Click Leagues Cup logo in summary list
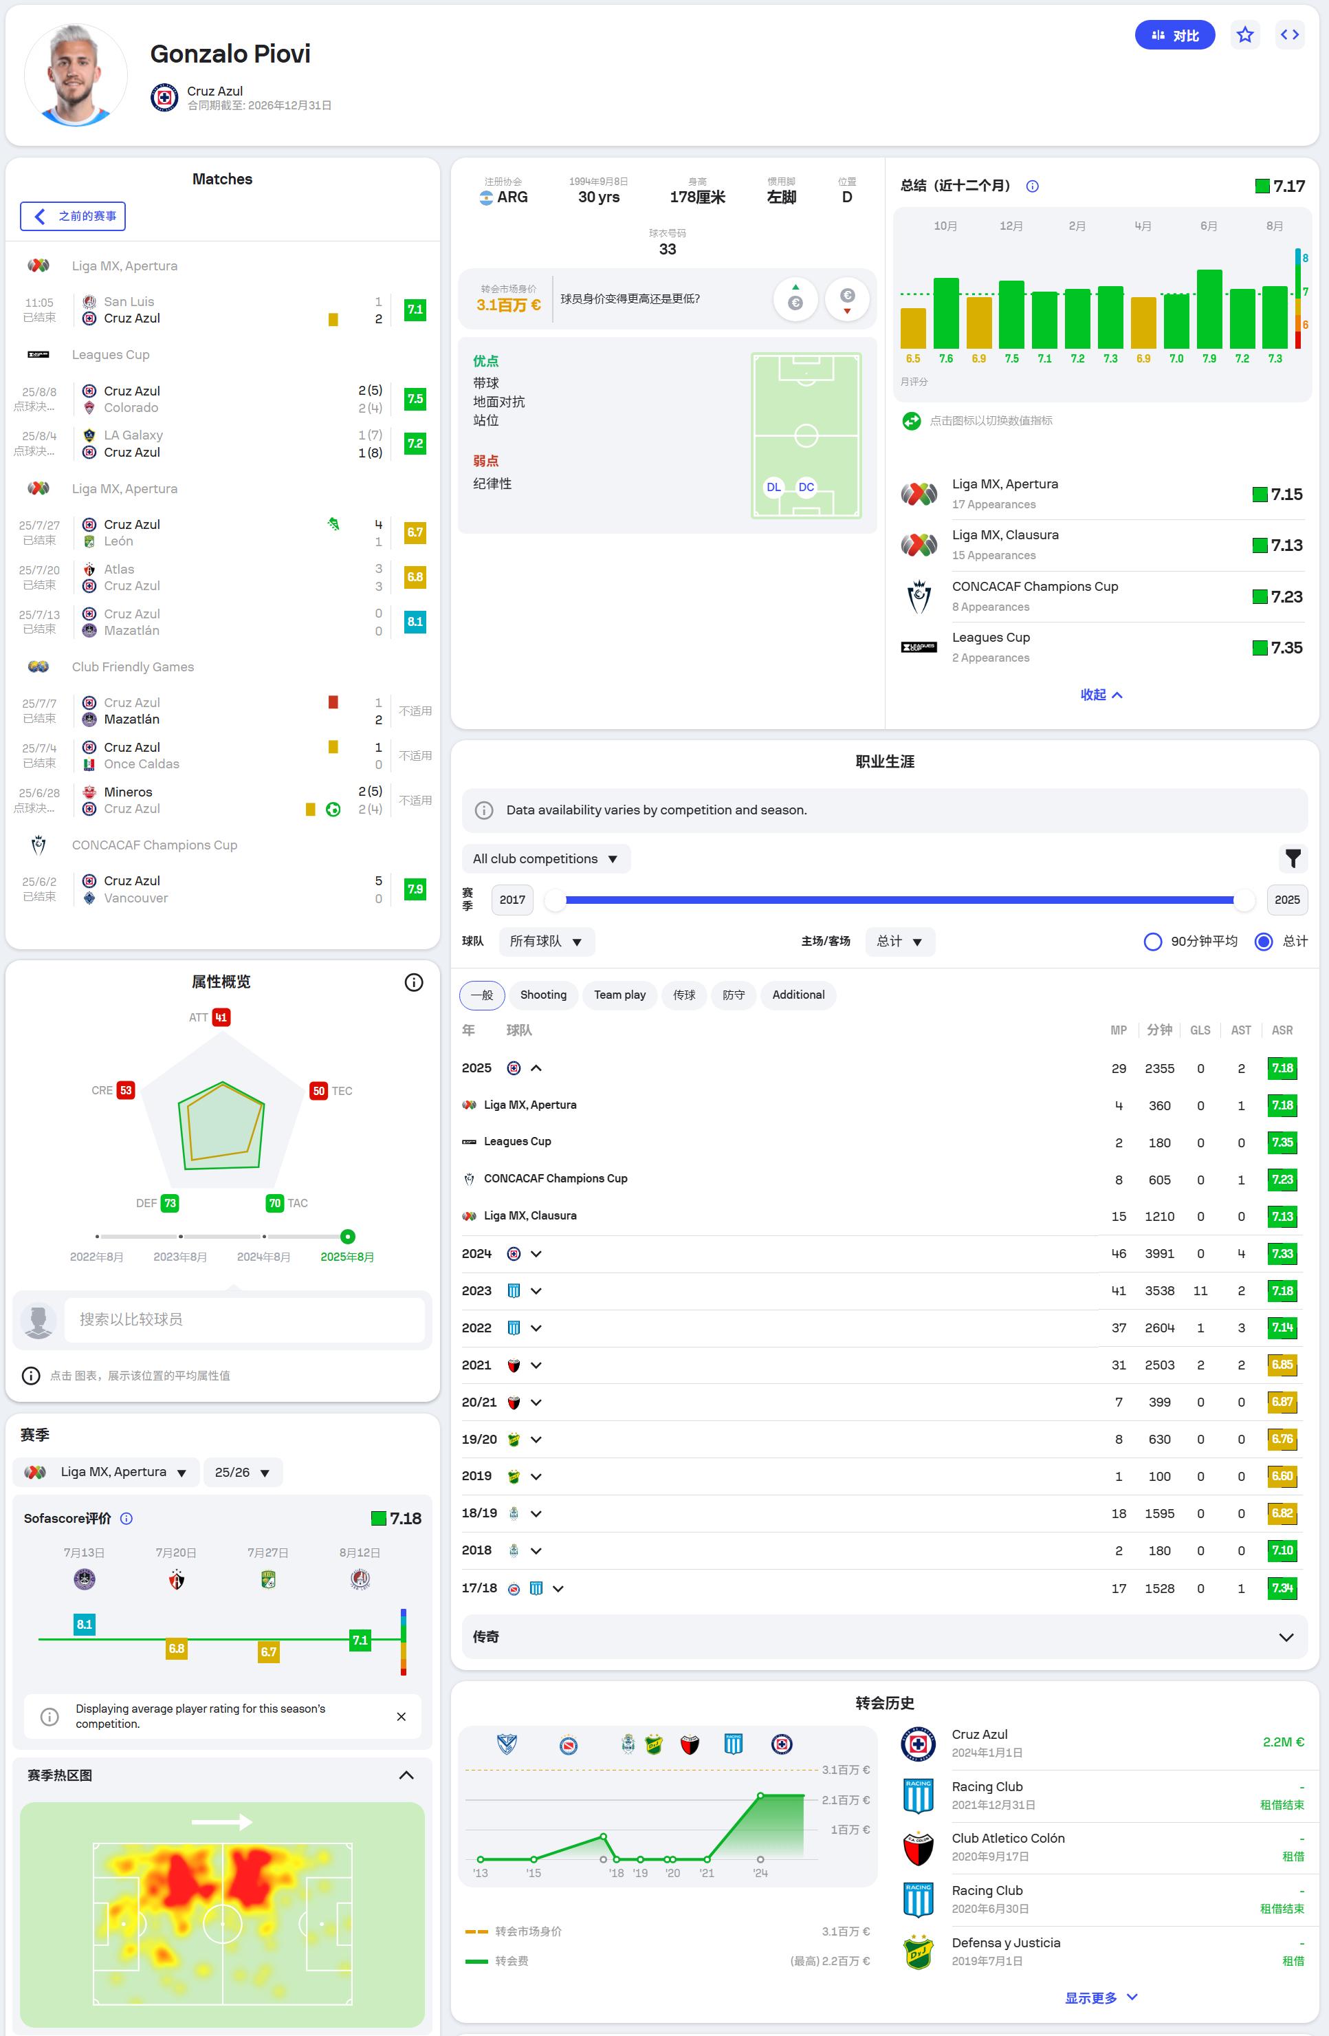 tap(919, 647)
